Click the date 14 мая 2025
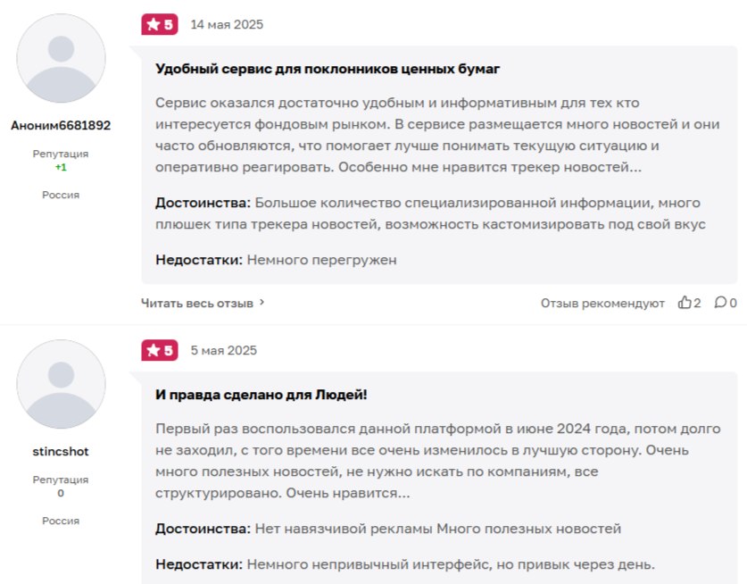Screen dimensions: 747x584 [x=227, y=25]
